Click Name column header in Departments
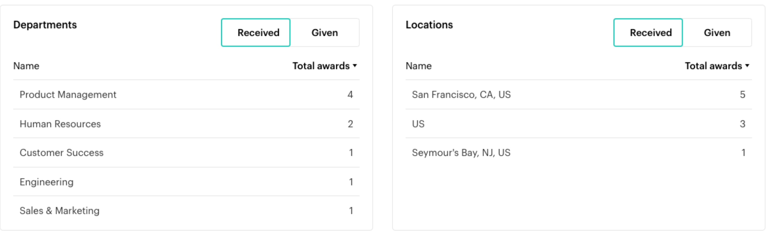Screen dimensions: 770x235 26,66
